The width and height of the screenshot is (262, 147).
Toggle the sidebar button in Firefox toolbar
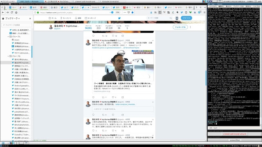[x=160, y=13]
